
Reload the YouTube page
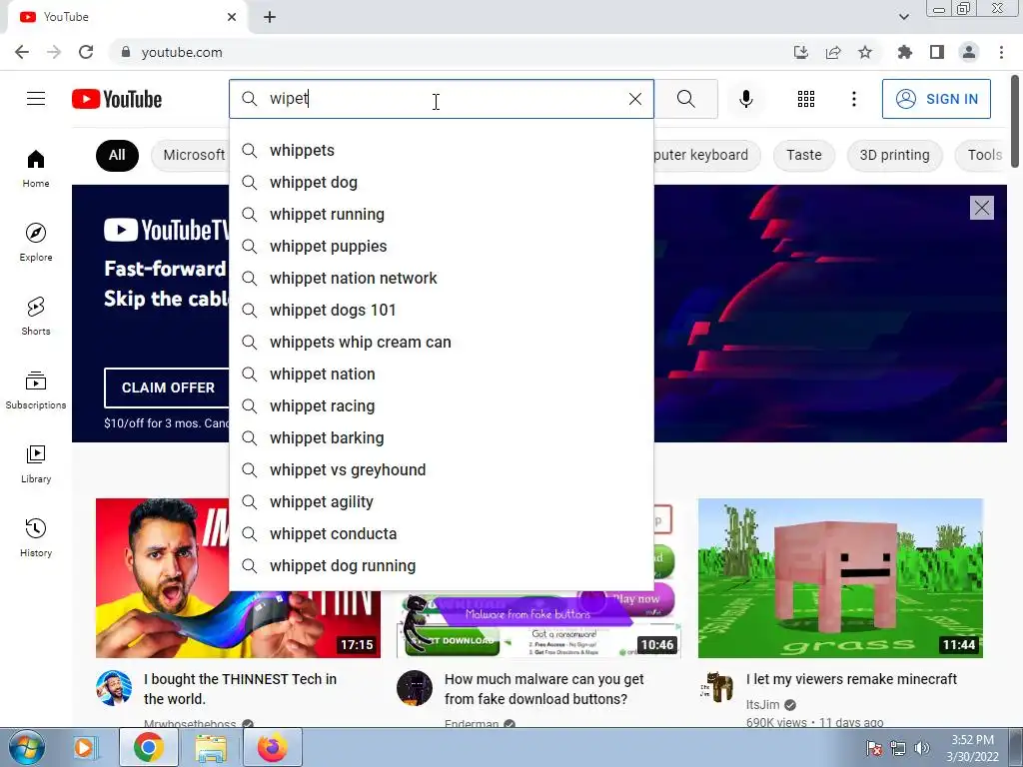(86, 52)
